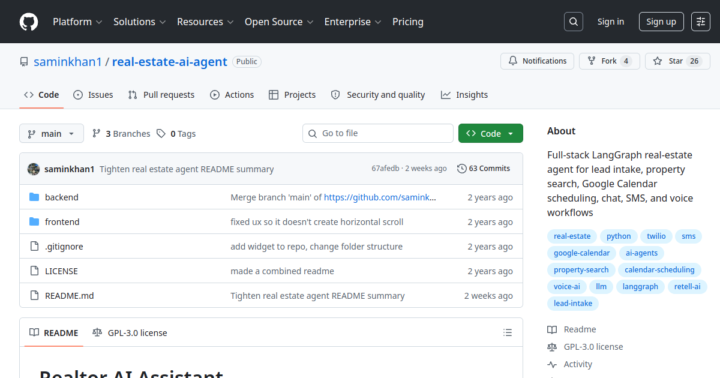Open the frontend folder name
Screen dimensions: 720x378
point(62,221)
